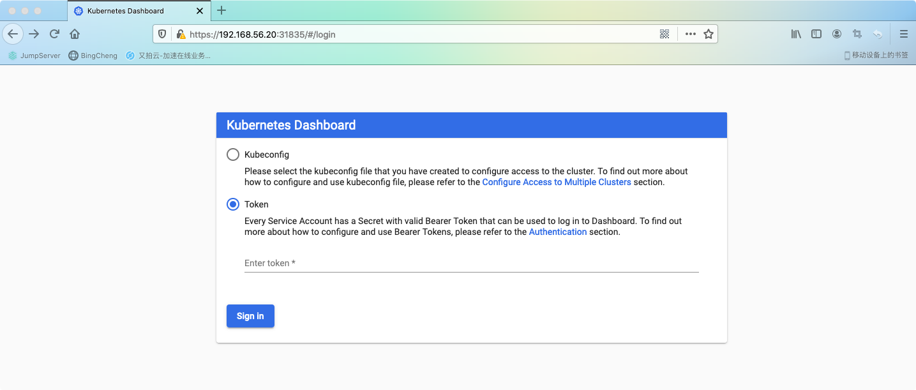Click the macOS red close window button
Image resolution: width=916 pixels, height=390 pixels.
point(12,11)
